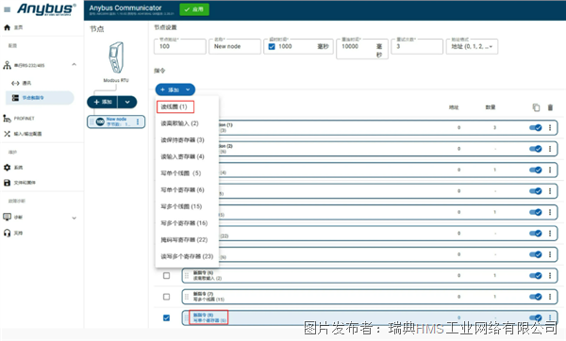Toggle the enable switch on the 新指令 (7) row
Image resolution: width=566 pixels, height=341 pixels.
click(x=535, y=297)
